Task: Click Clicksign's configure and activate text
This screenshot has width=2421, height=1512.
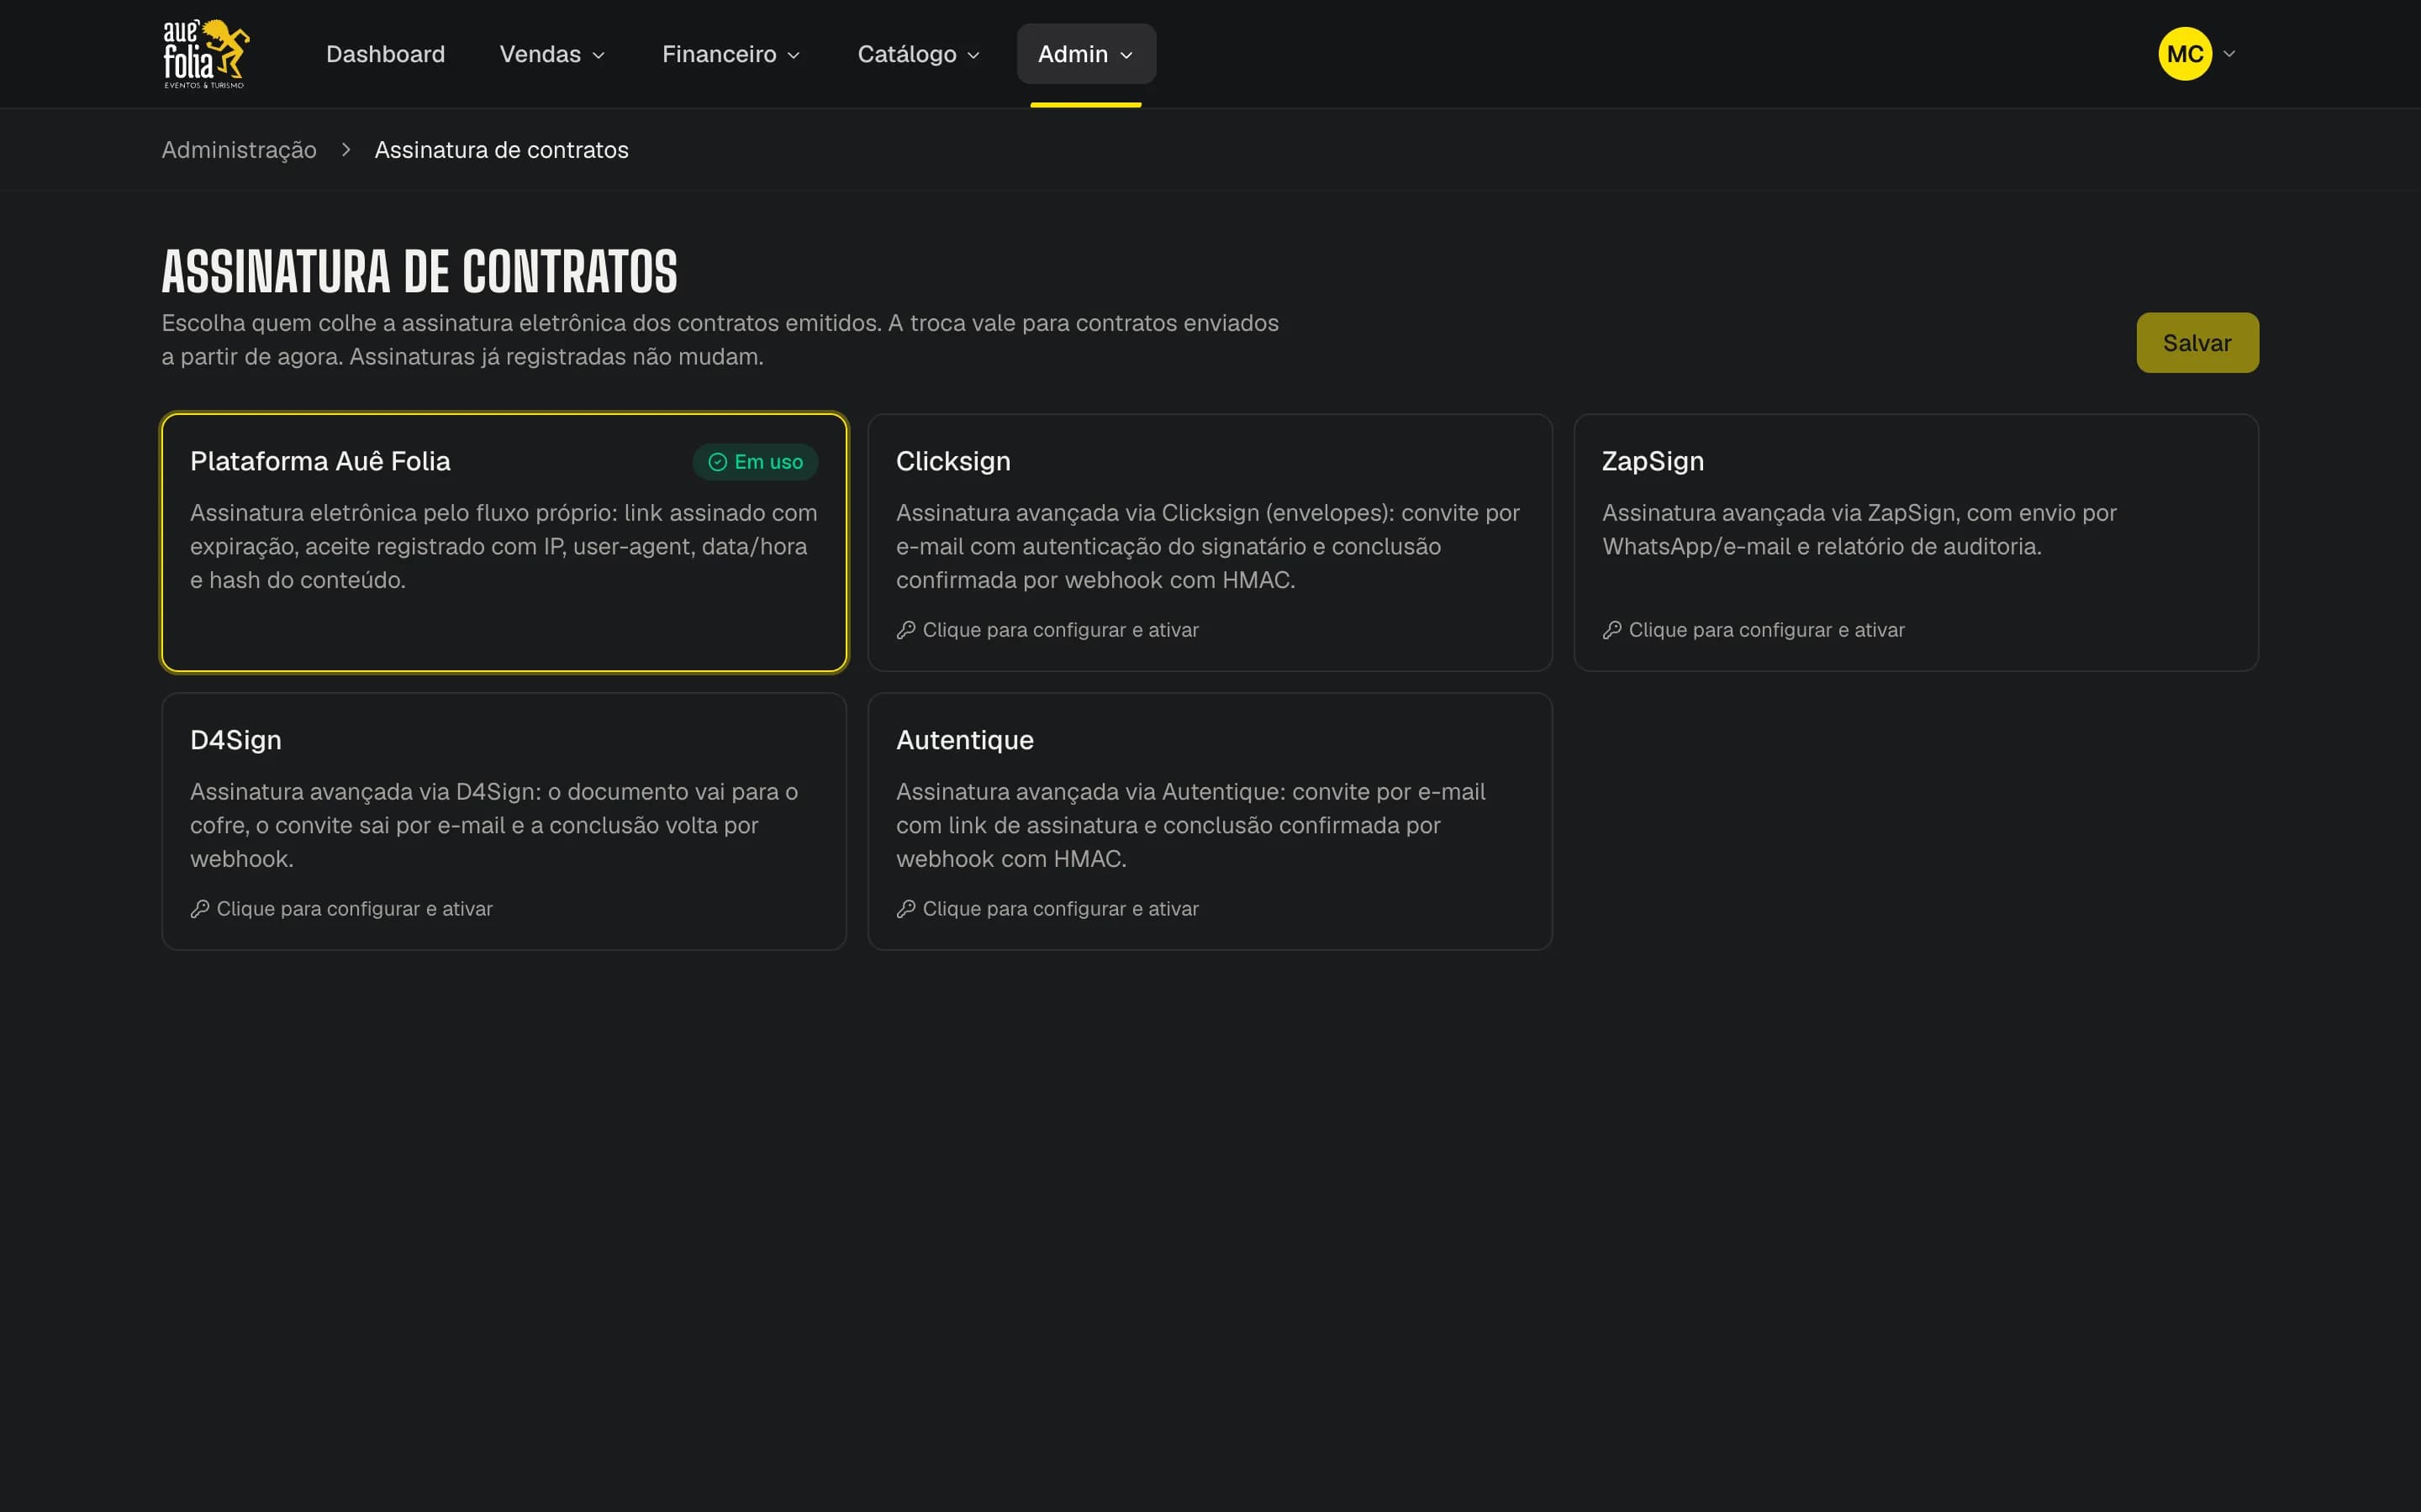Action: tap(1060, 630)
